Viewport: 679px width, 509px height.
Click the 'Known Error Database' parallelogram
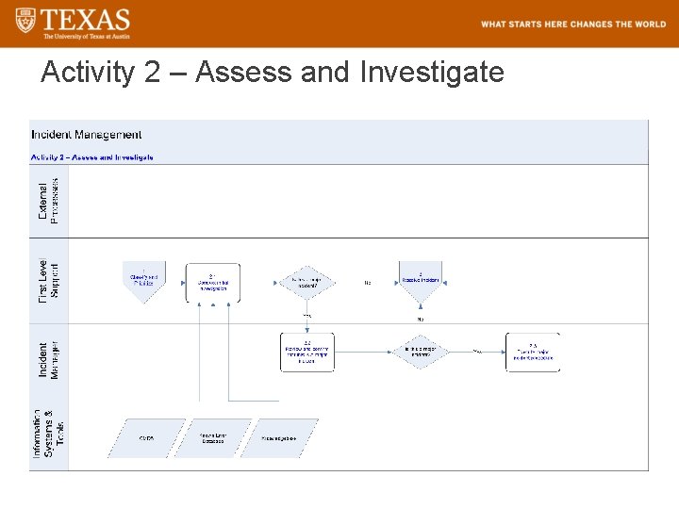coord(212,438)
